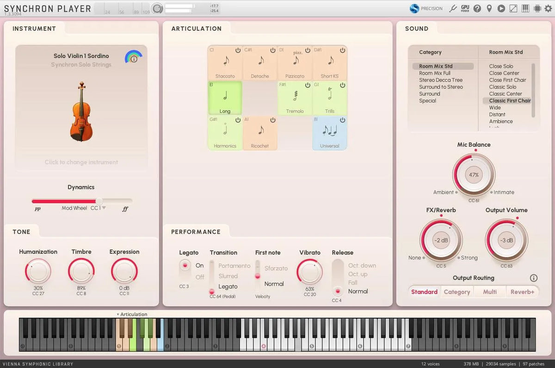555x368 pixels.
Task: Open the help question mark icon
Action: pos(477,8)
